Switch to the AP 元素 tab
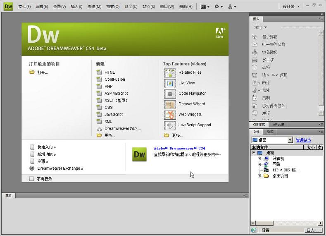326x236 pixels. pyautogui.click(x=278, y=124)
